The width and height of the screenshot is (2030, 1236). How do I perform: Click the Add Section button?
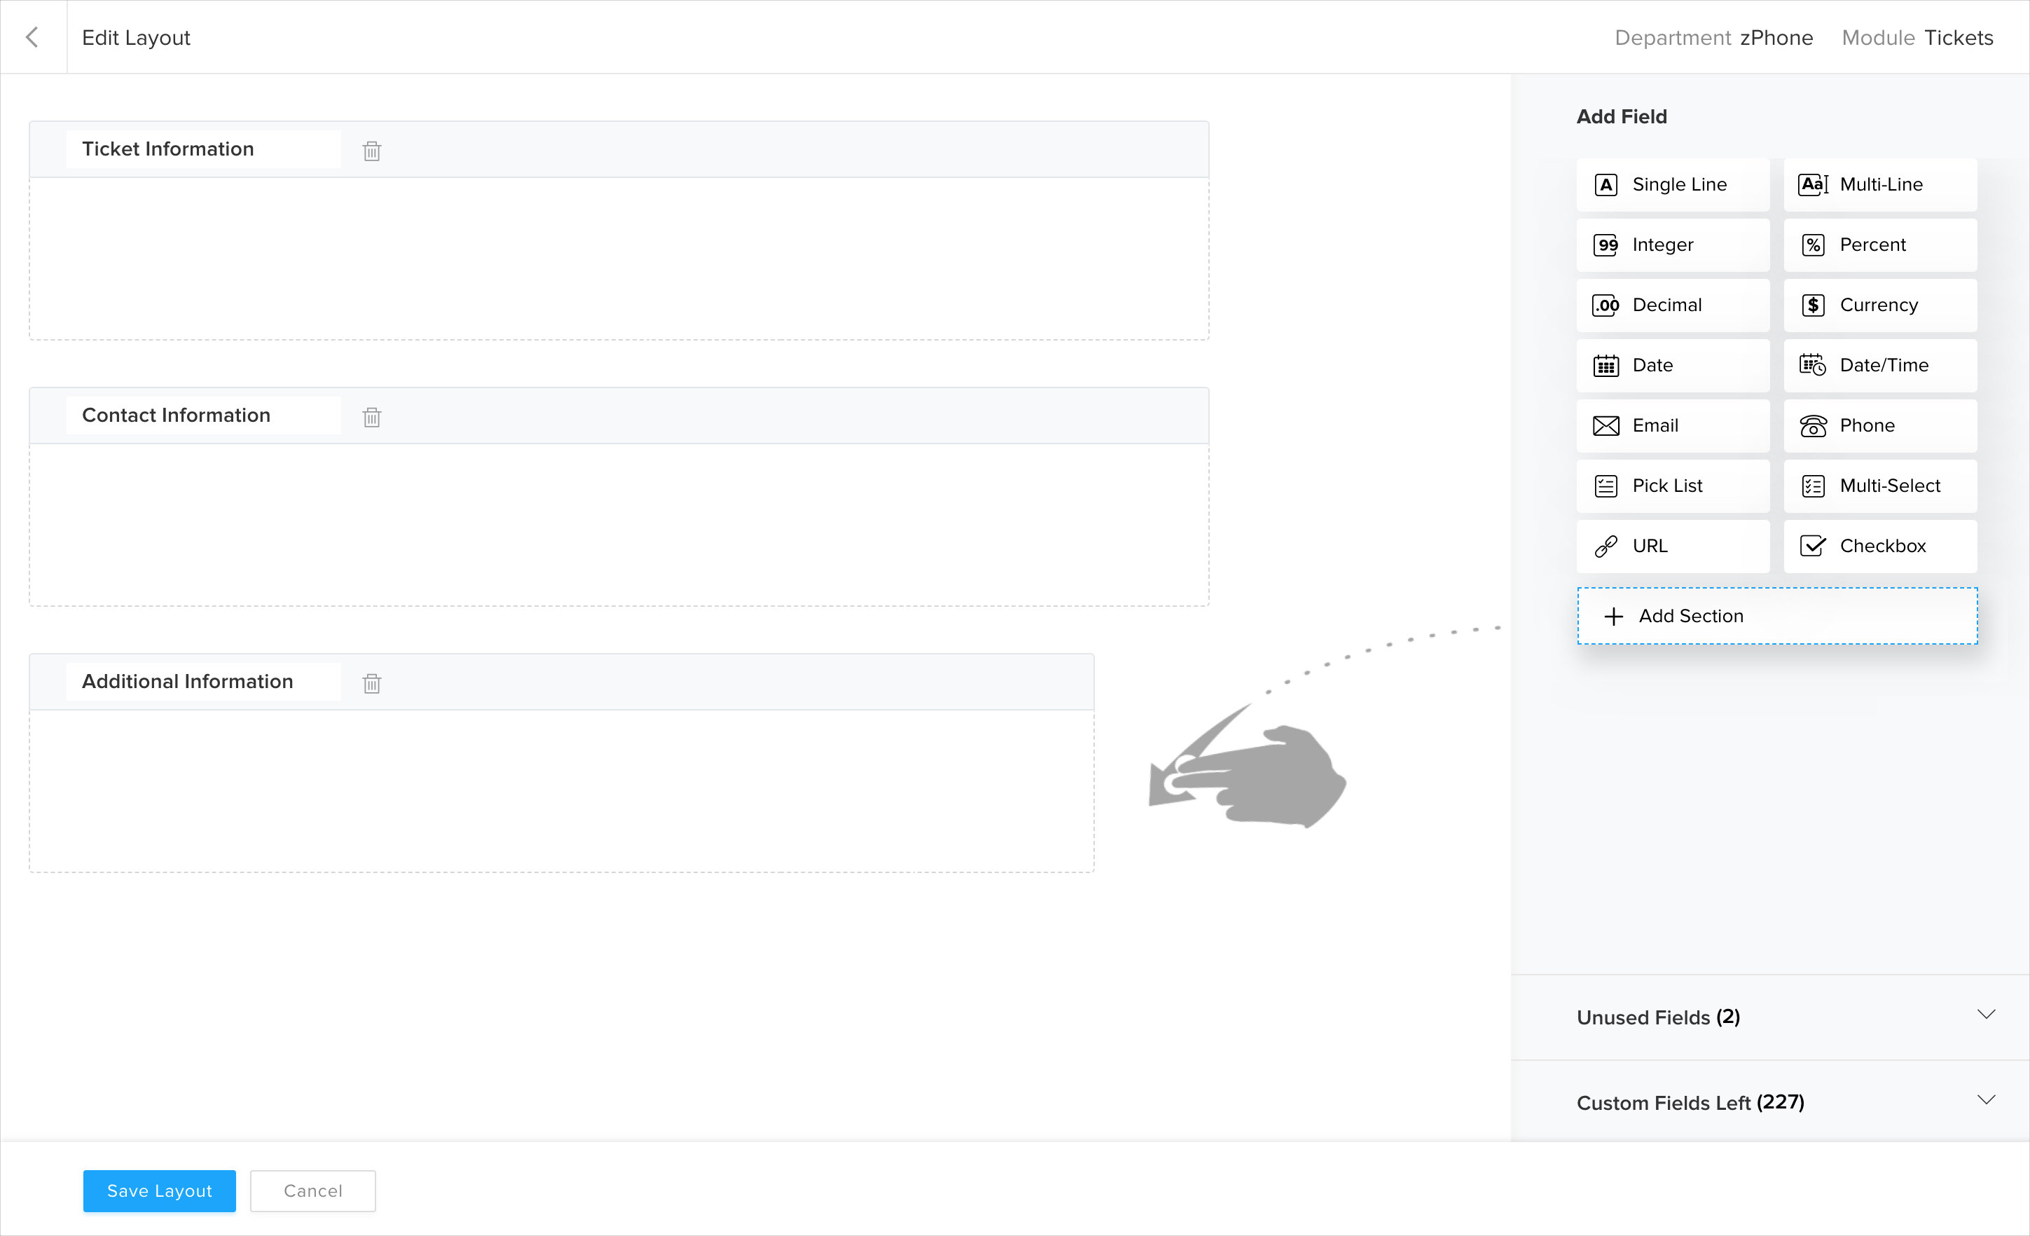pyautogui.click(x=1776, y=615)
